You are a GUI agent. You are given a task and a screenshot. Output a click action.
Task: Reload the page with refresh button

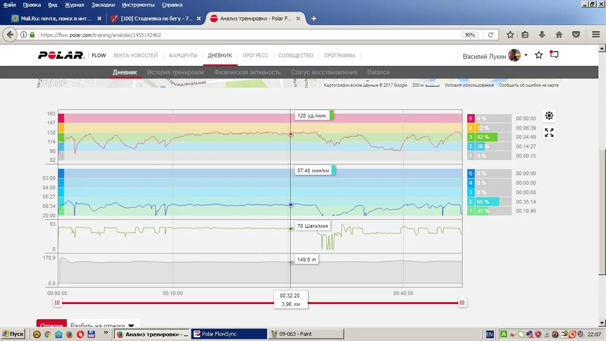pos(490,35)
